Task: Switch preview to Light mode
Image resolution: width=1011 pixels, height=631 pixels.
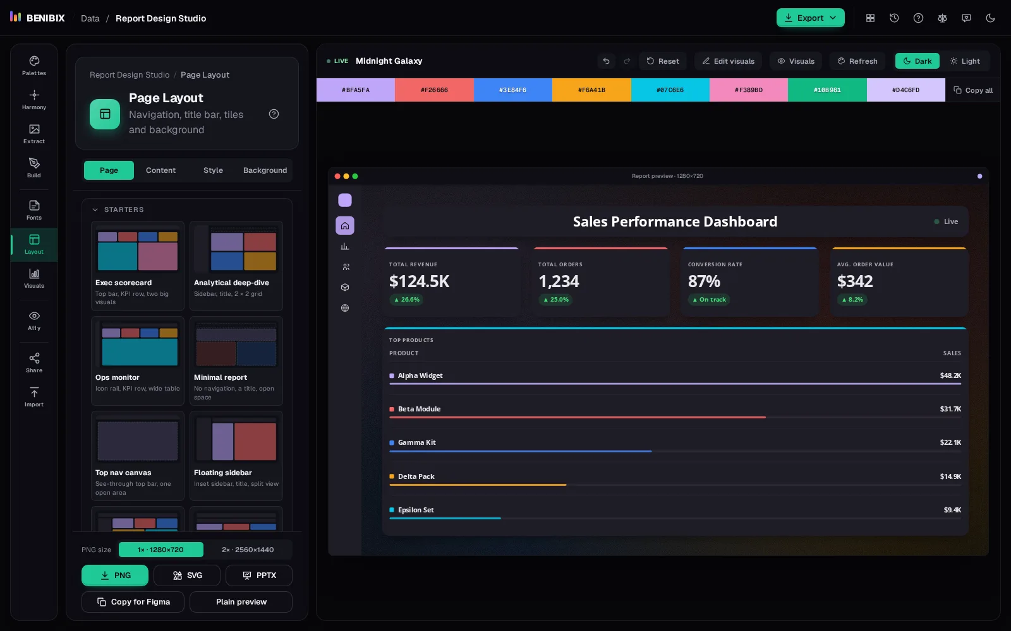Action: (x=965, y=61)
